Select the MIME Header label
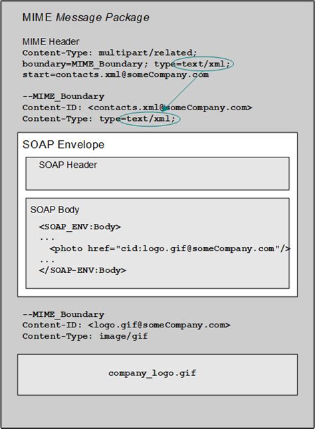Viewport: 315px width, 429px height. click(51, 42)
